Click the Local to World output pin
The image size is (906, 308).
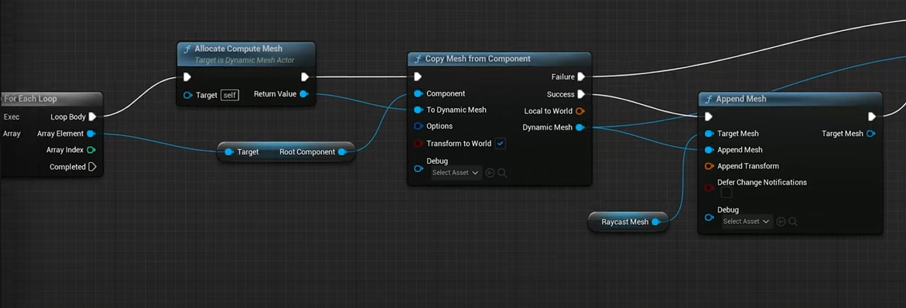580,110
